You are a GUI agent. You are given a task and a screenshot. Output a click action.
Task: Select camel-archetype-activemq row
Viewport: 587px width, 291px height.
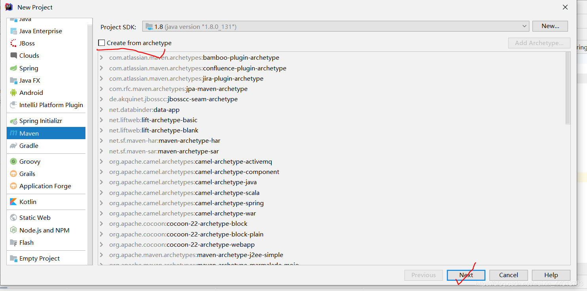331,162
